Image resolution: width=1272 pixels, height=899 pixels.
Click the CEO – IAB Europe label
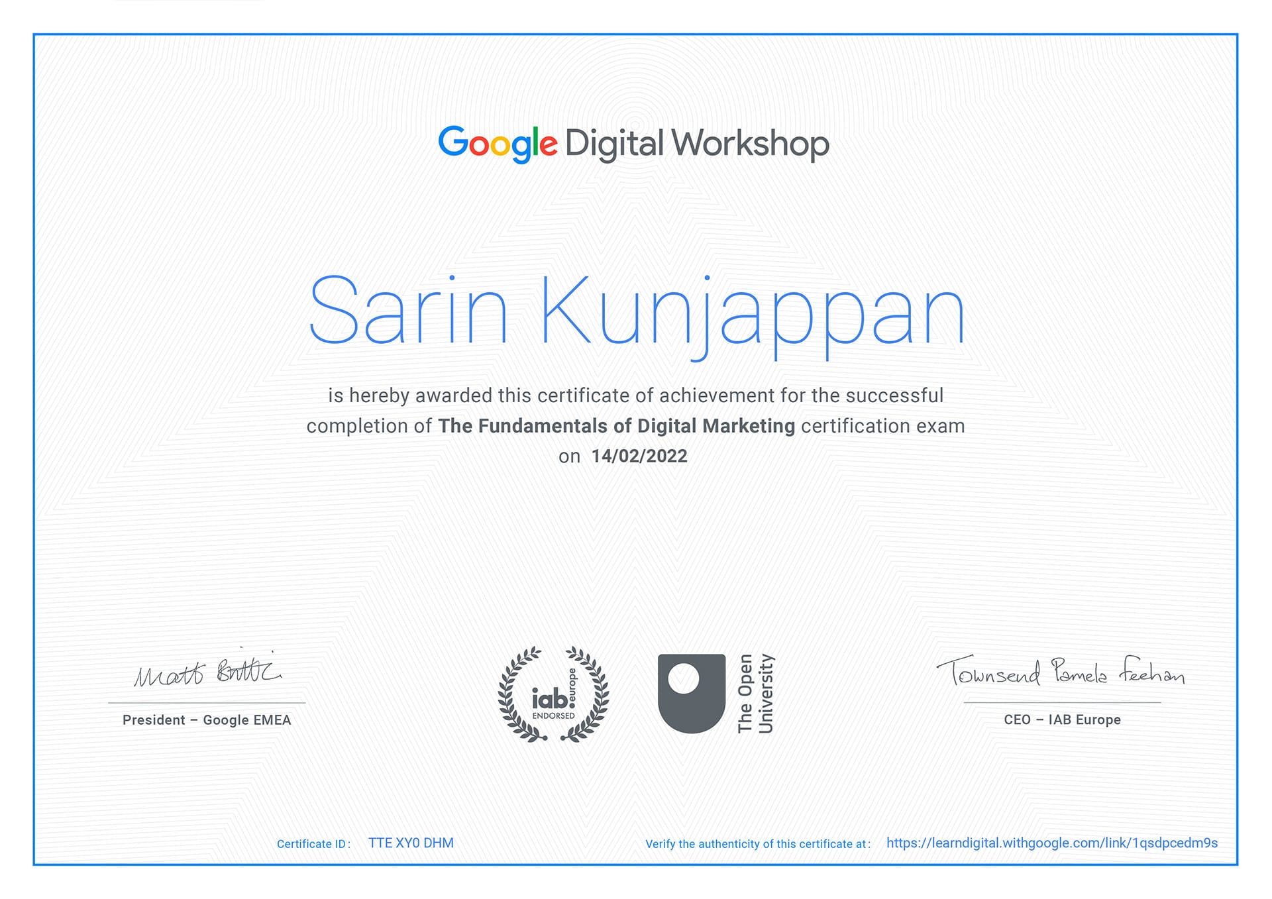1062,719
